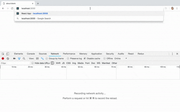Open the Performance tab
This screenshot has height=112, width=180.
click(x=69, y=54)
